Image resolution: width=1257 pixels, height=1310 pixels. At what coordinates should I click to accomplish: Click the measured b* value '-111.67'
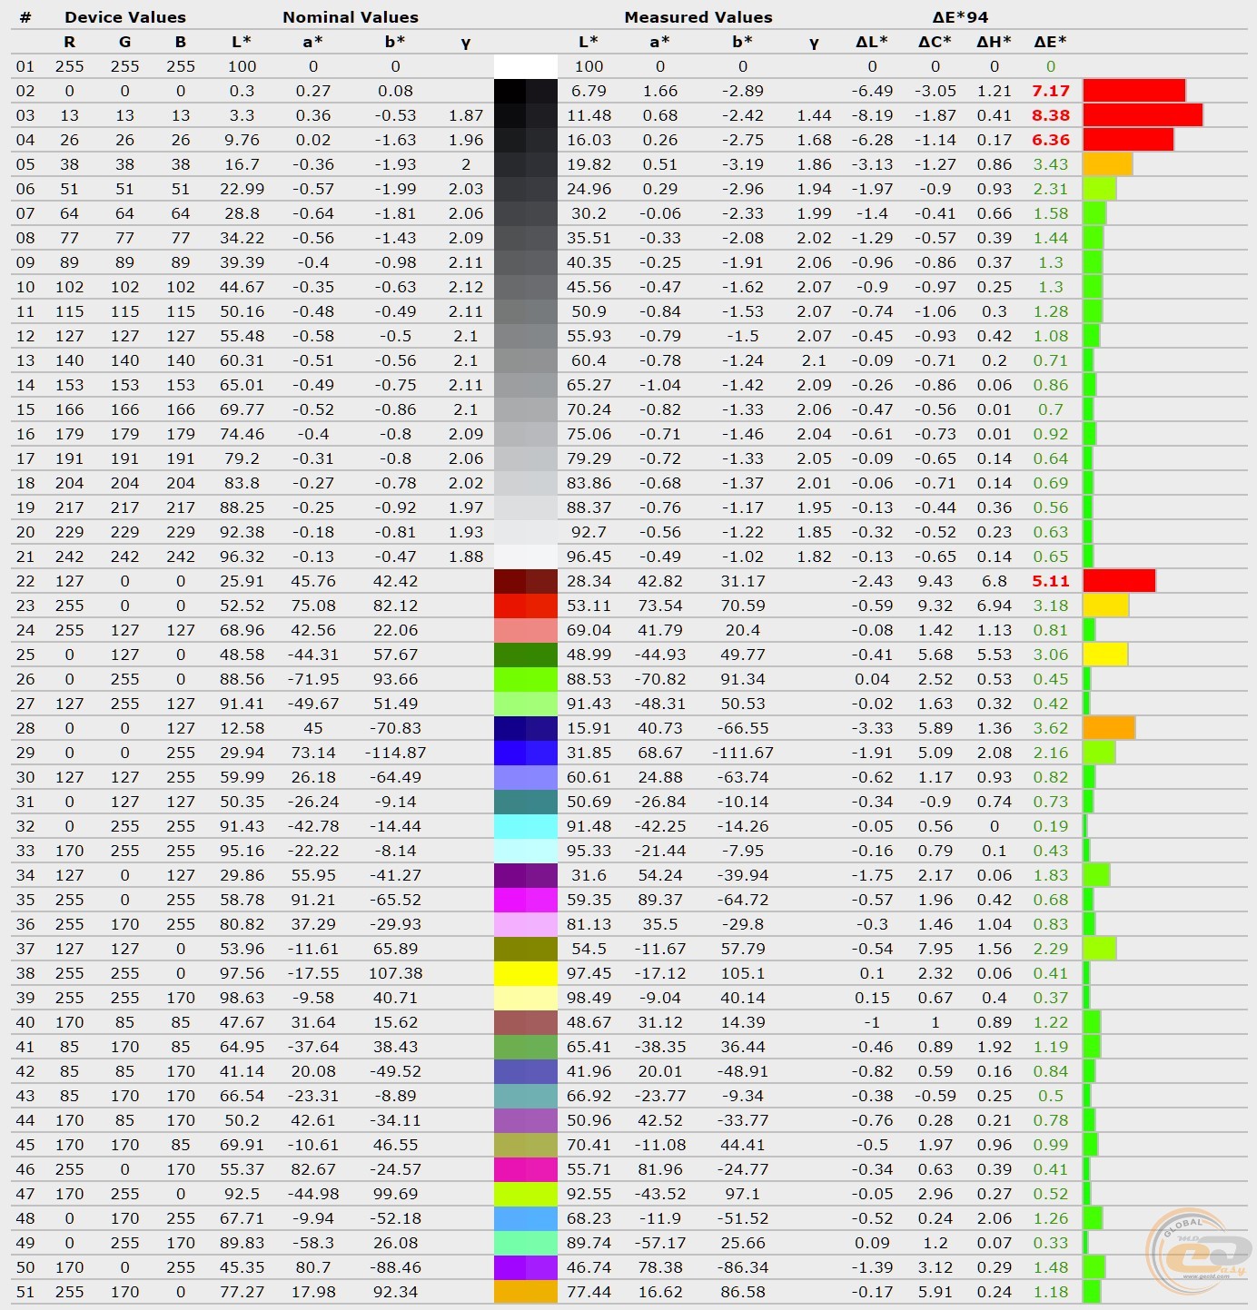(x=743, y=753)
